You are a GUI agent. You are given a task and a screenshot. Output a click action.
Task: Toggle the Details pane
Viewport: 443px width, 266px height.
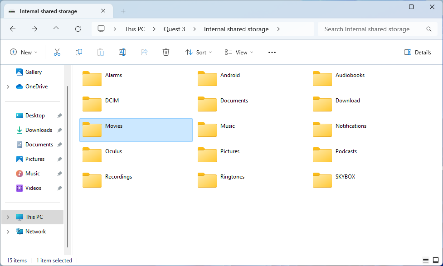coord(418,53)
